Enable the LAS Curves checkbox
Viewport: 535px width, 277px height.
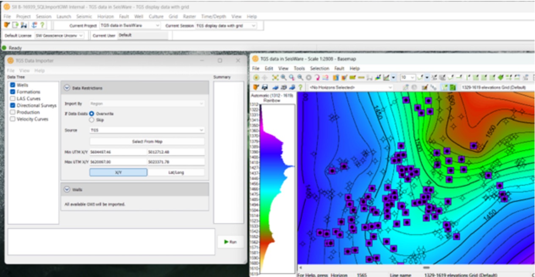pos(13,98)
